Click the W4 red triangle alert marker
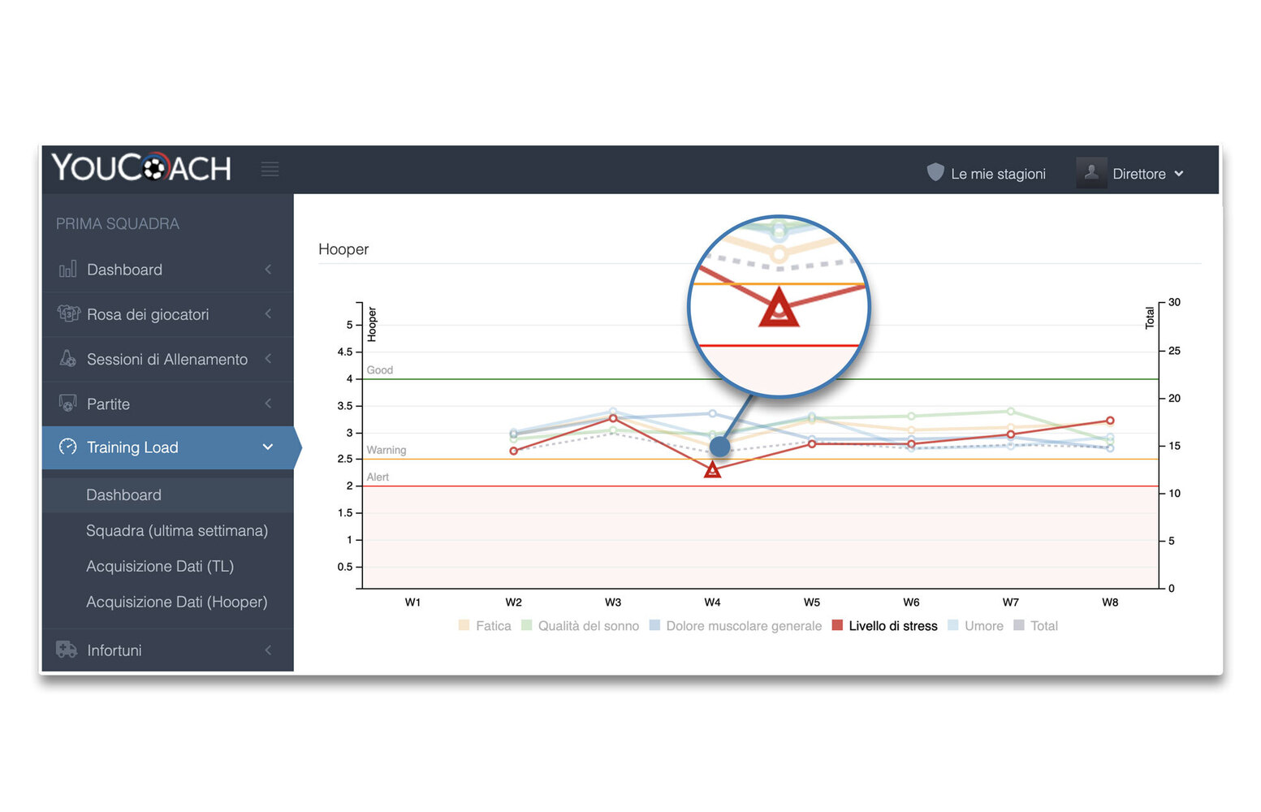Screen dimensions: 1261x812 click(712, 470)
